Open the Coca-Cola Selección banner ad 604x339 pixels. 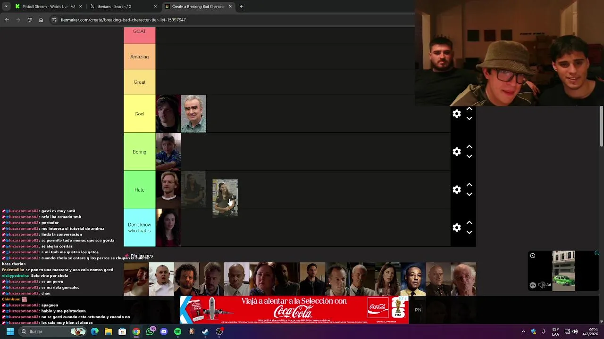tap(294, 310)
